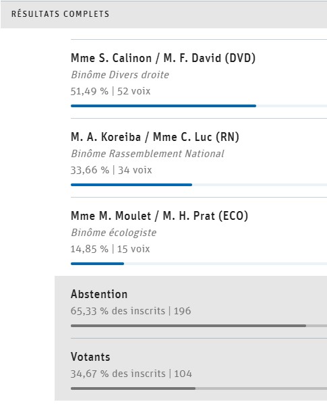This screenshot has height=404, width=327.
Task: Click the 34,67 % des inscrits text
Action: click(118, 374)
